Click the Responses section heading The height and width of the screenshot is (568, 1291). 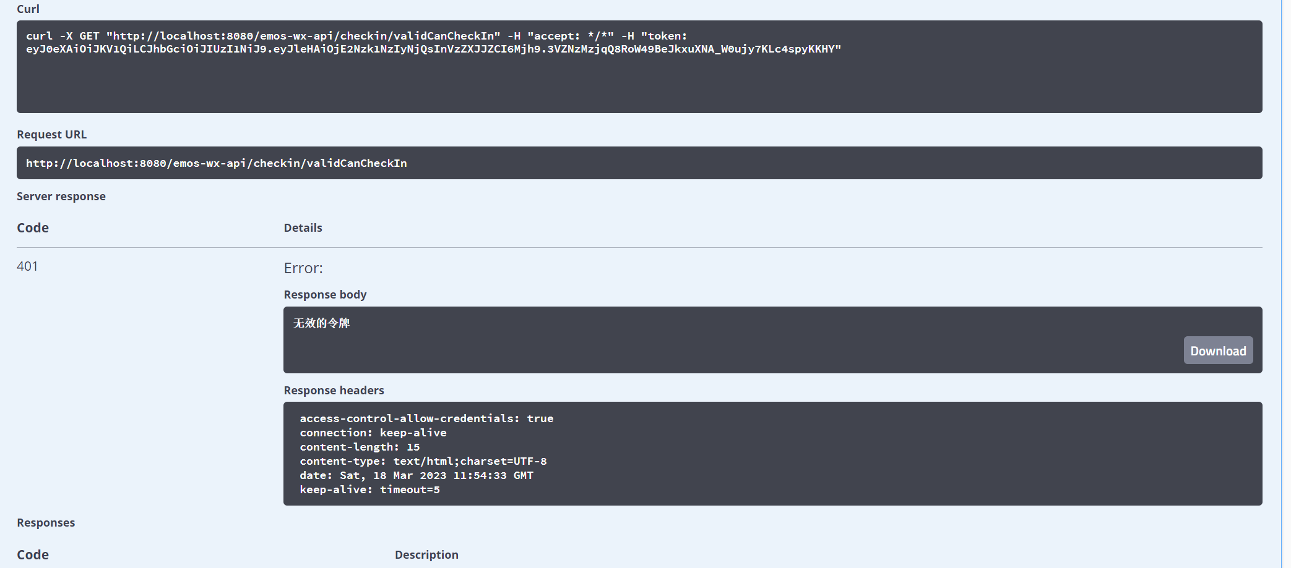(46, 523)
